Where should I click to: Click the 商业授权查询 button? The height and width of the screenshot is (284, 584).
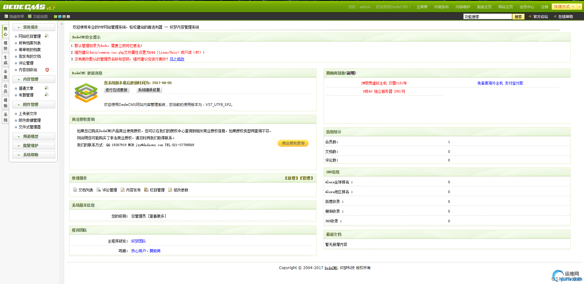click(x=293, y=143)
